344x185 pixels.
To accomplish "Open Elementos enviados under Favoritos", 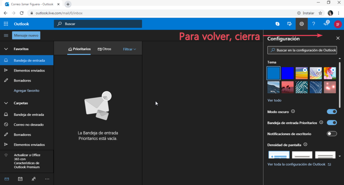I will 27,70.
